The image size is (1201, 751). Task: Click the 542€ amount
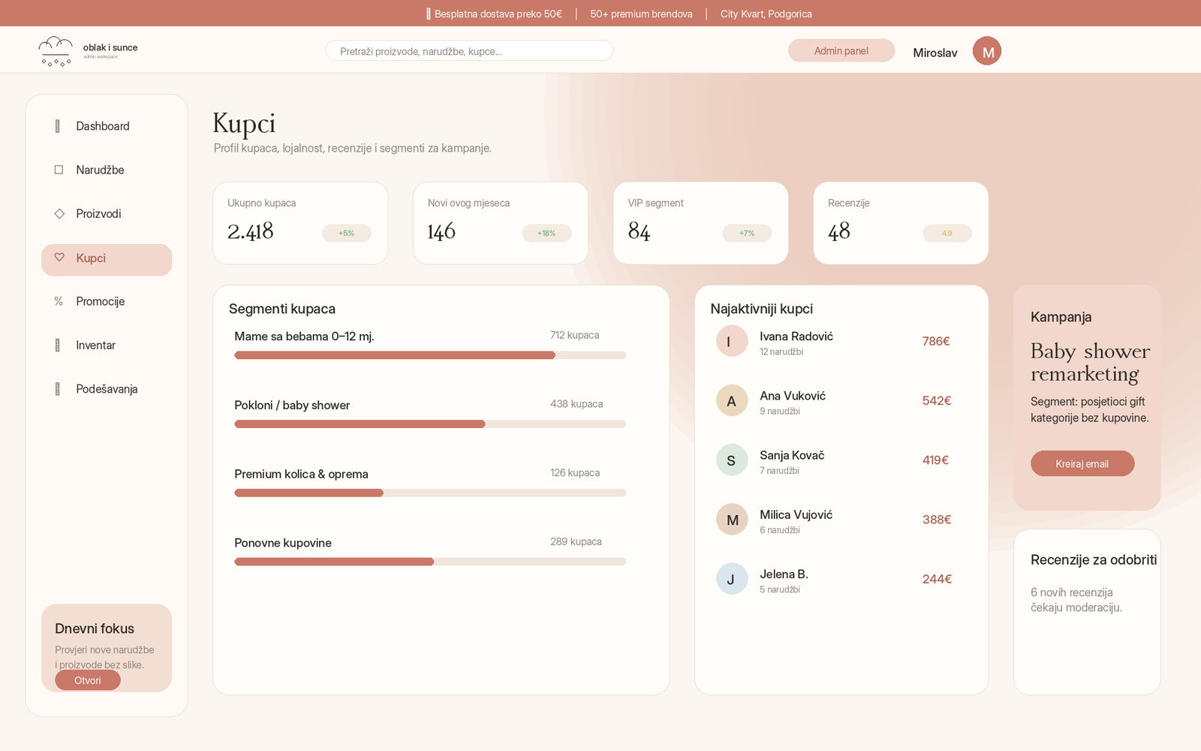pos(937,401)
